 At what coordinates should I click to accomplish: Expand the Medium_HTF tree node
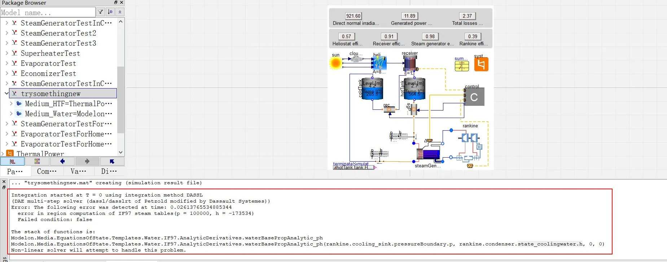tap(11, 104)
